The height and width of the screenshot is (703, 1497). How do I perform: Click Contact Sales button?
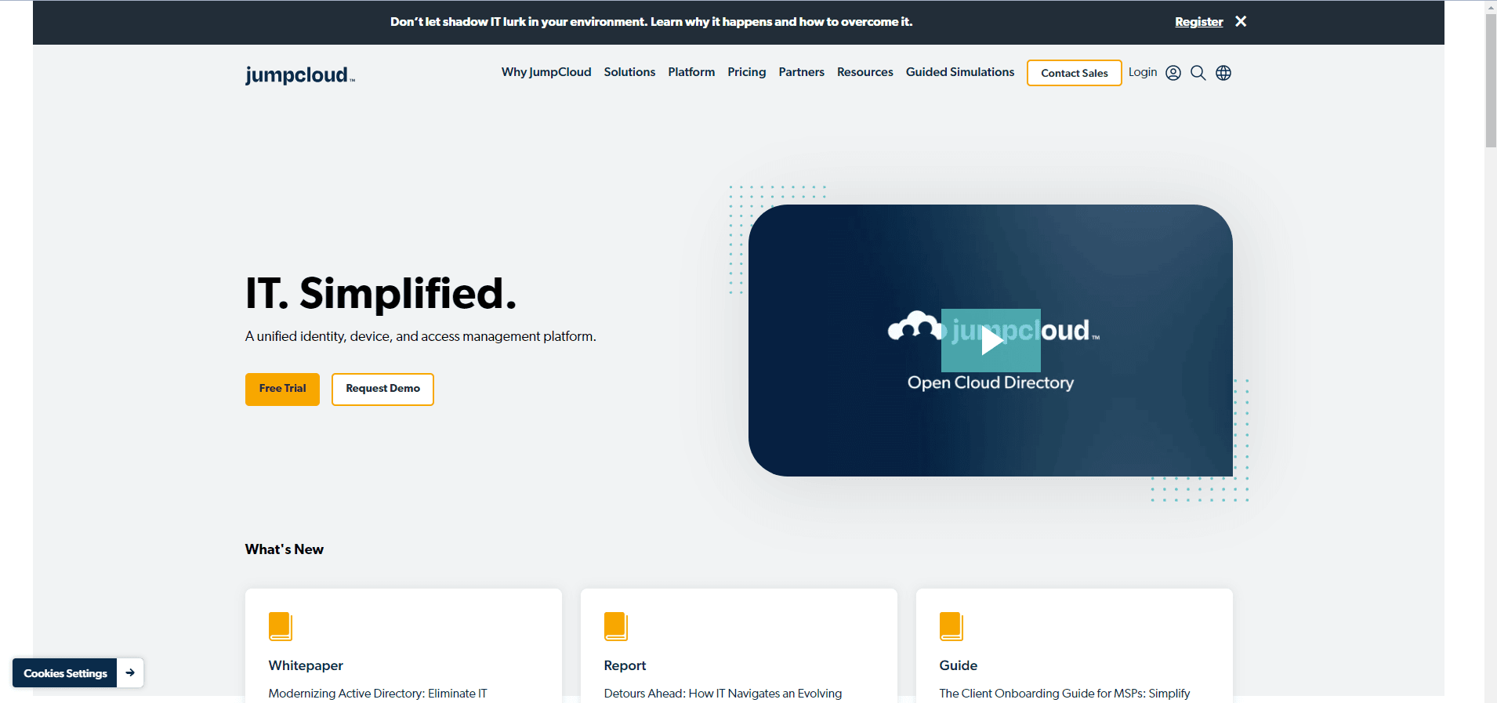(x=1075, y=73)
